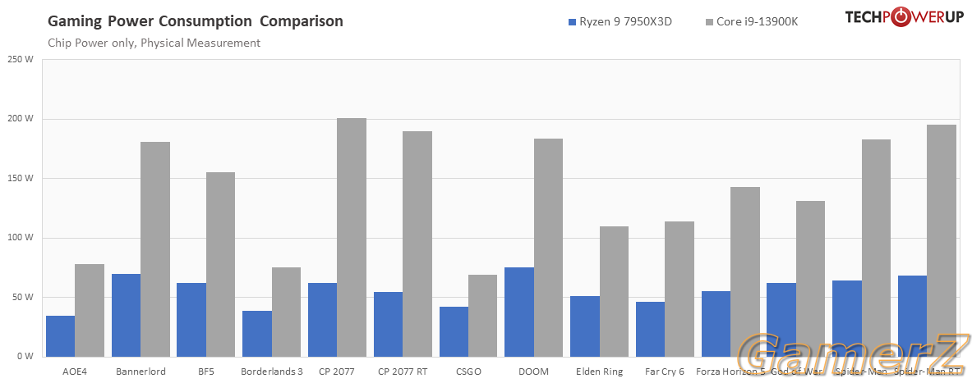This screenshot has width=972, height=383.
Task: Select the gray Core i9 bar for God of War
Action: (x=811, y=278)
